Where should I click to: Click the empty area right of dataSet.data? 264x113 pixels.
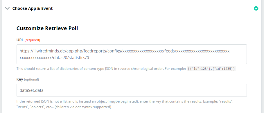point(145,90)
